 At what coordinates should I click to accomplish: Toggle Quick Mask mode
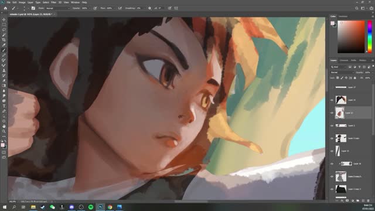(x=4, y=152)
